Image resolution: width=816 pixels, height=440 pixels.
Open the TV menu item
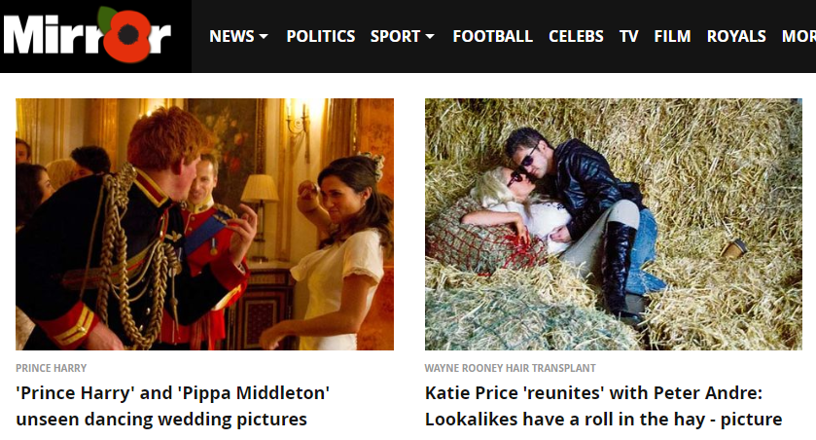pos(628,36)
